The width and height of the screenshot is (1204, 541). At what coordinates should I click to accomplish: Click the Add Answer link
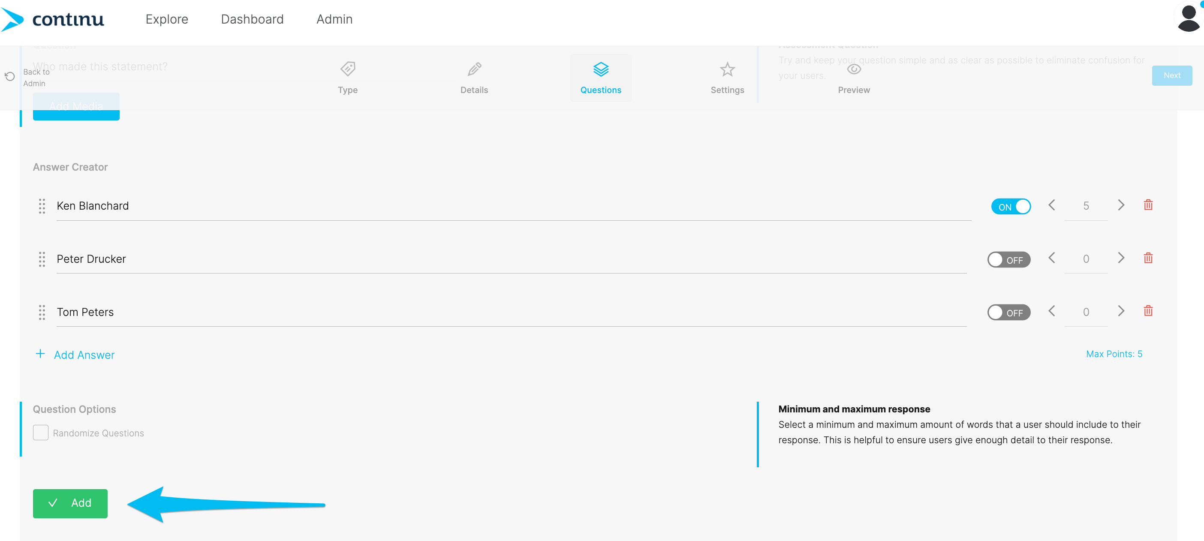pyautogui.click(x=84, y=355)
